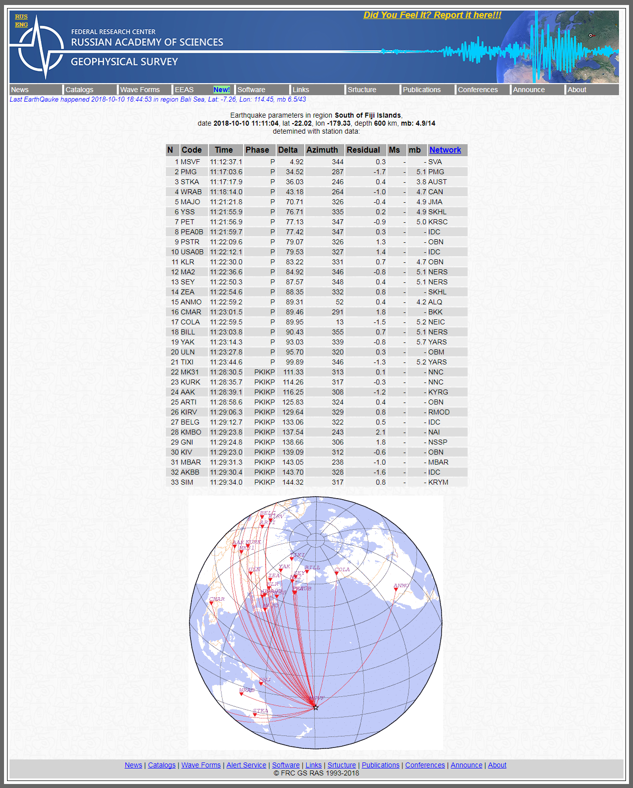This screenshot has width=633, height=788.
Task: Click the epicenter star on the globe map
Action: (316, 707)
